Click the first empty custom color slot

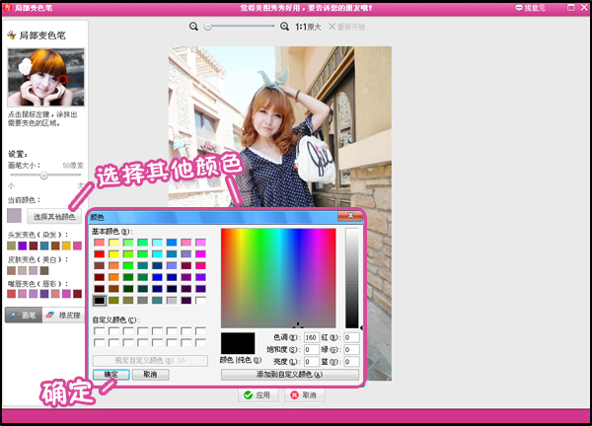pyautogui.click(x=99, y=330)
